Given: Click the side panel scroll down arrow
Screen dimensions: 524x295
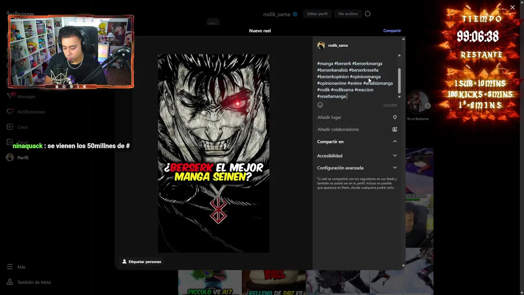Looking at the screenshot, I should coord(403,265).
